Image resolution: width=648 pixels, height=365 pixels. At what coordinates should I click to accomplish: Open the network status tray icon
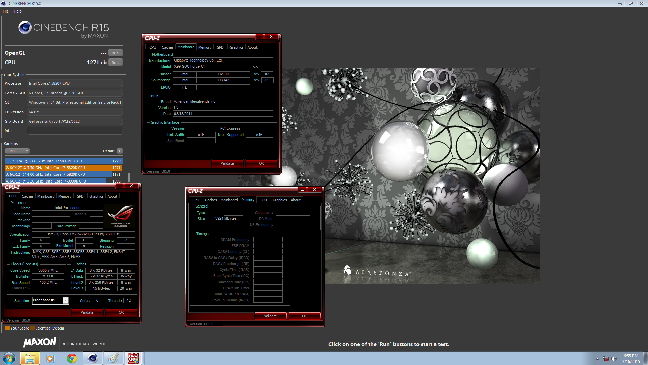[x=606, y=359]
